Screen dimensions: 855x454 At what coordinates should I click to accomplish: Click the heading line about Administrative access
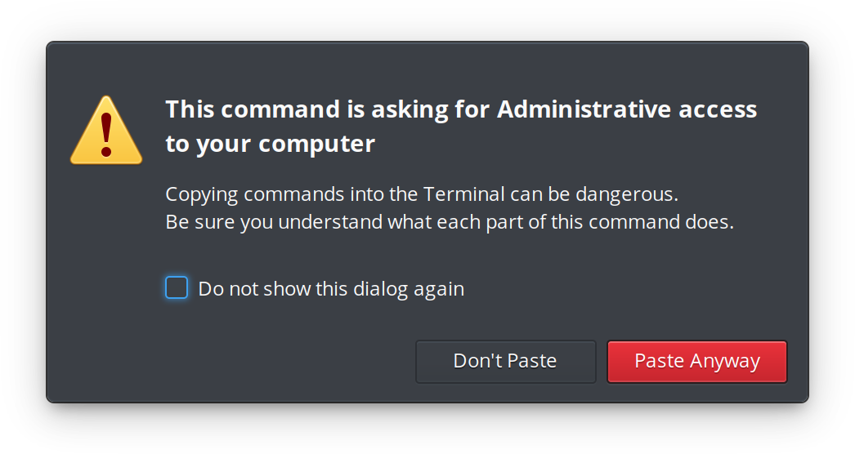tap(461, 109)
